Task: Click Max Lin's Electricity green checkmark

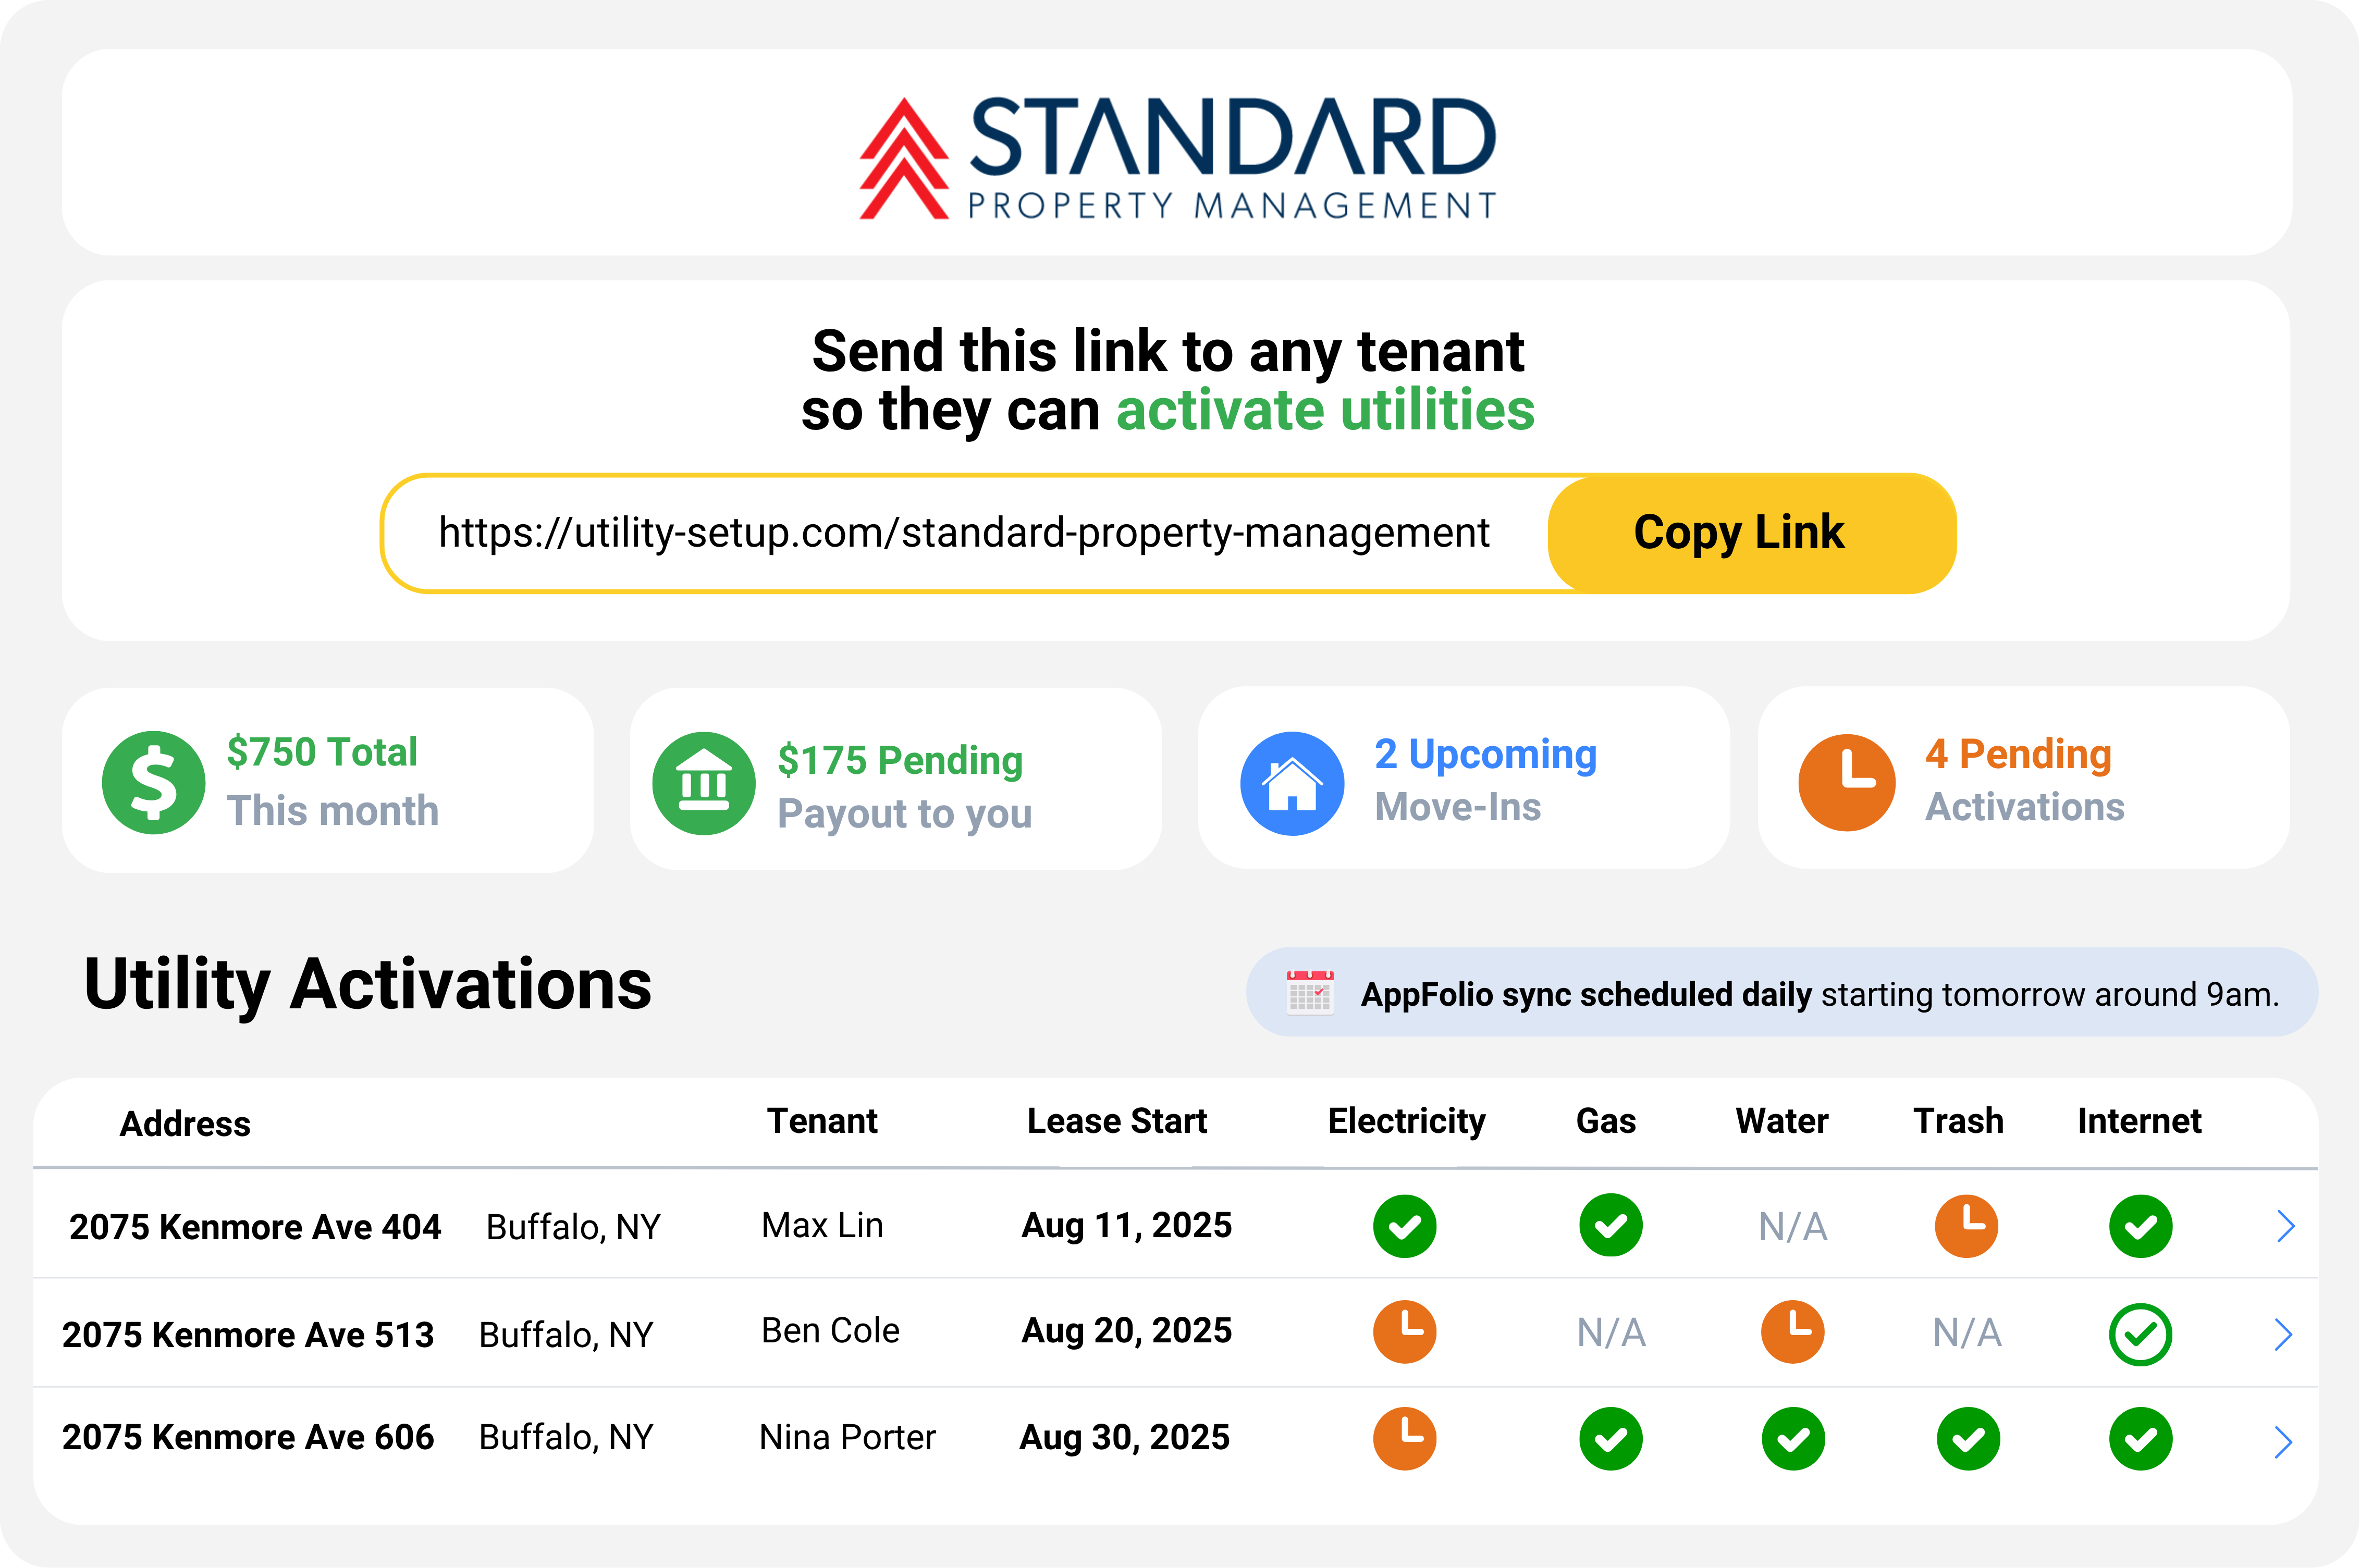Action: click(1404, 1225)
